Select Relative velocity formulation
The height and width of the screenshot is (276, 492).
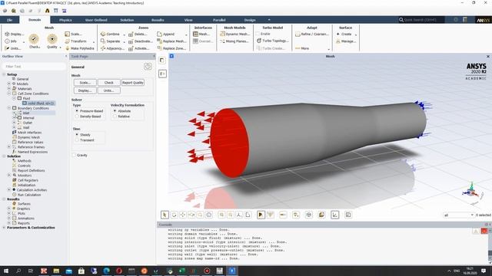[115, 116]
